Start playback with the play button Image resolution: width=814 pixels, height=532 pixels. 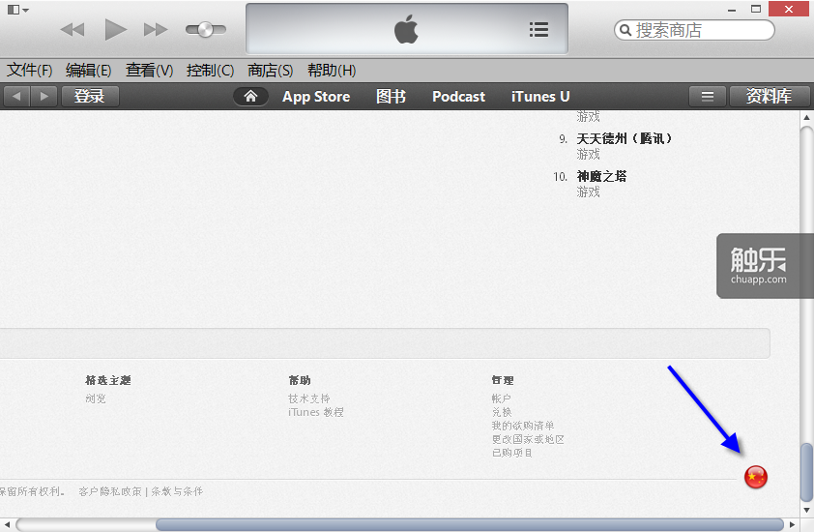point(115,29)
